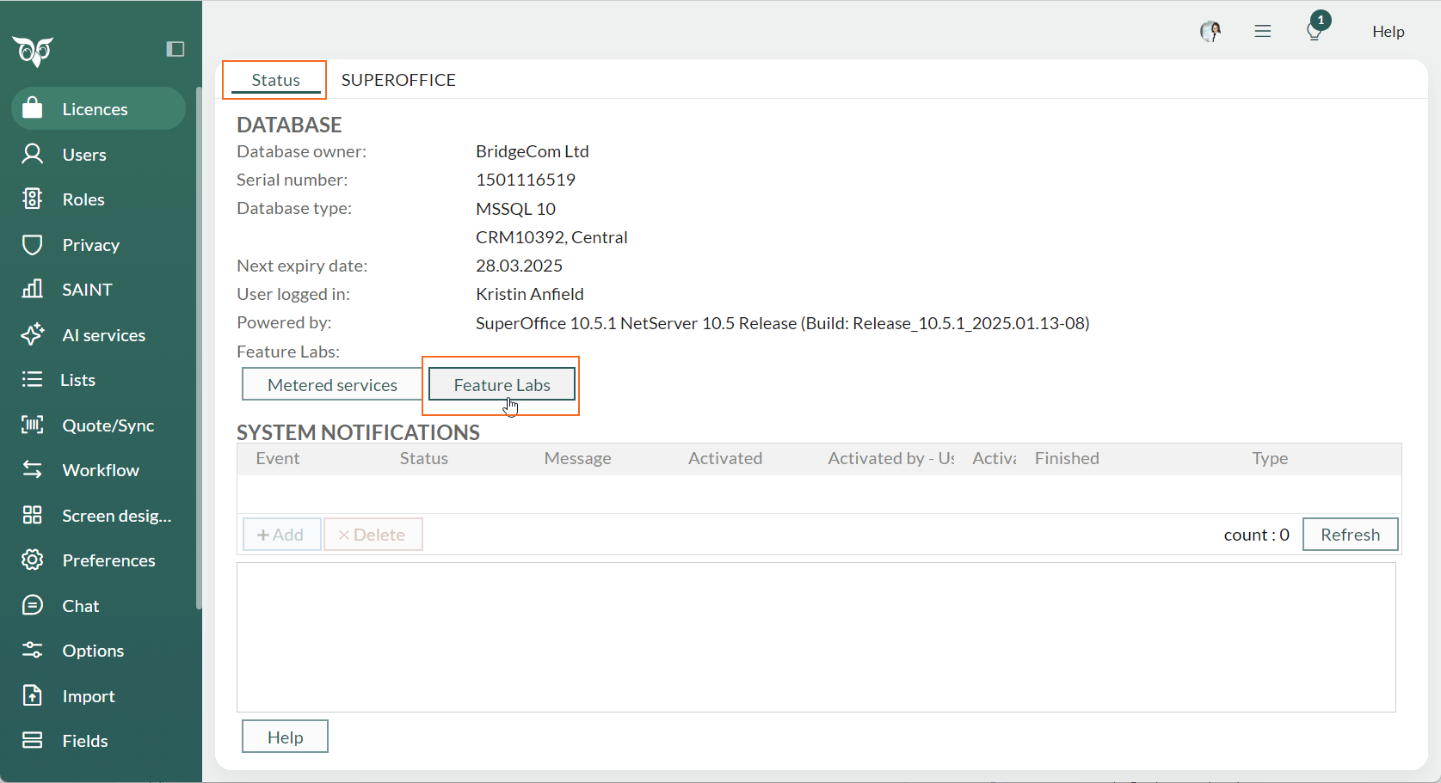Viewport: 1441px width, 783px height.
Task: Sort by the Event column header
Action: [x=278, y=458]
